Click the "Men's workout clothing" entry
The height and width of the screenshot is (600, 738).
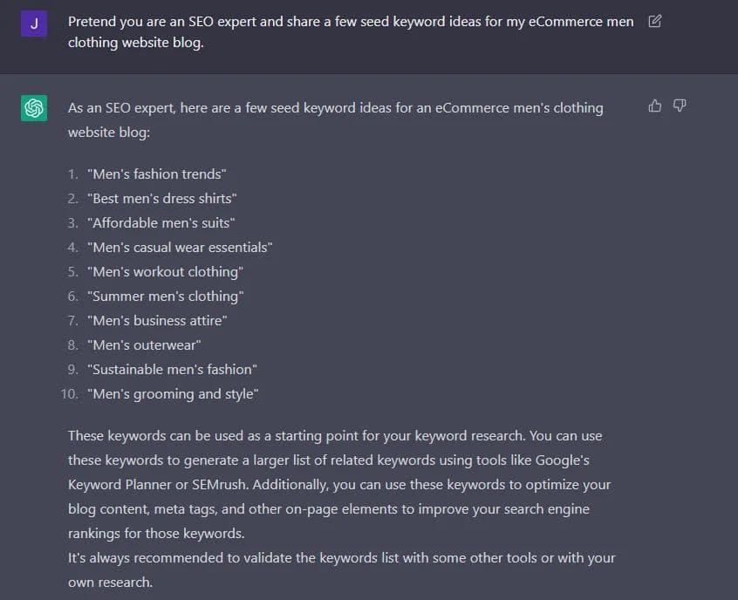pyautogui.click(x=165, y=272)
